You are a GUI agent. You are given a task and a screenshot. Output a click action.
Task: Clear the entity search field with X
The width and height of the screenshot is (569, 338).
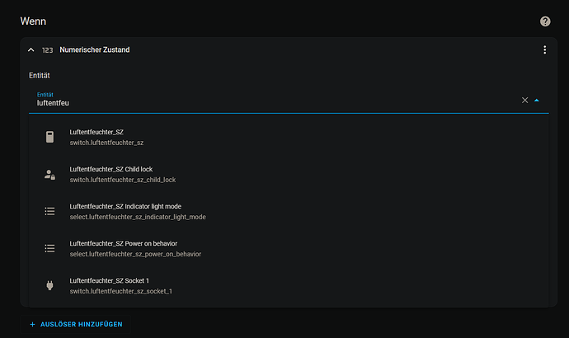pos(524,100)
